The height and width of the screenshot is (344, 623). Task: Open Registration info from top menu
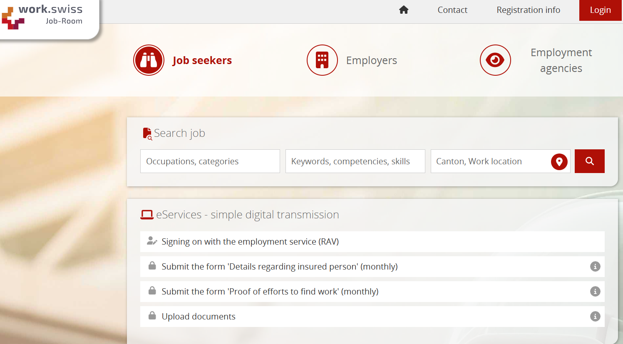click(528, 10)
